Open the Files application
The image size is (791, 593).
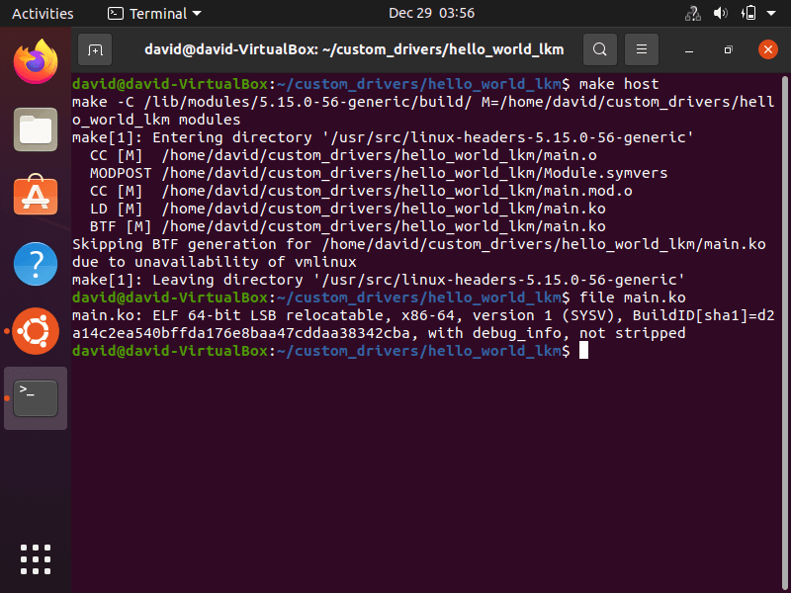coord(36,128)
